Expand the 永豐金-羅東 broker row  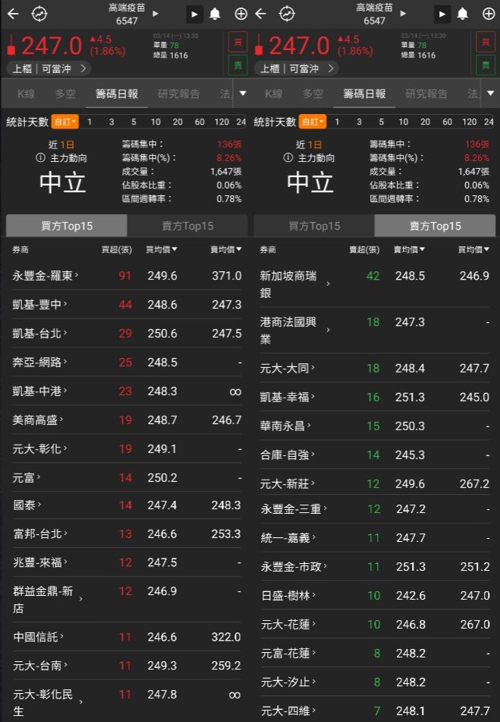click(x=127, y=275)
